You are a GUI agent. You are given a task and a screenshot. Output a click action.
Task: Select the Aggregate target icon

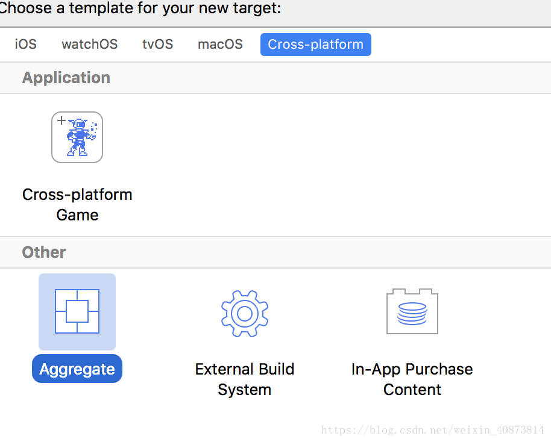[77, 311]
